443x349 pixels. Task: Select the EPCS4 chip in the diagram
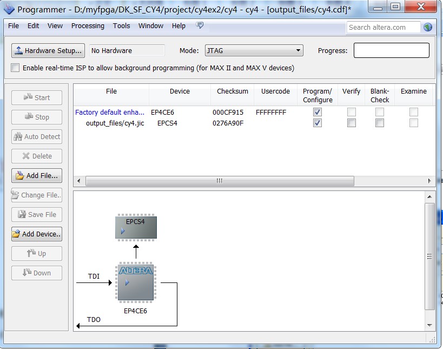click(136, 227)
